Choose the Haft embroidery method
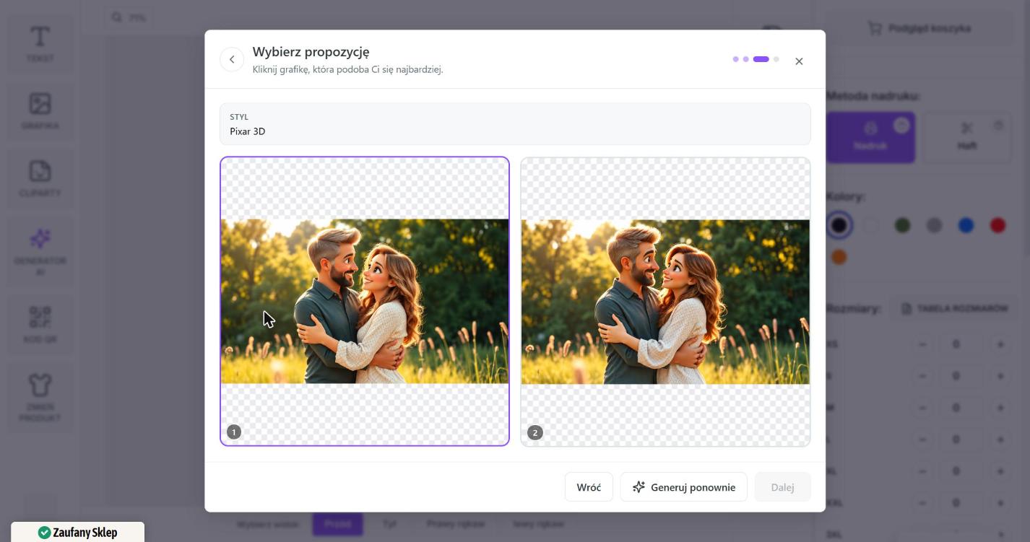 pyautogui.click(x=967, y=137)
